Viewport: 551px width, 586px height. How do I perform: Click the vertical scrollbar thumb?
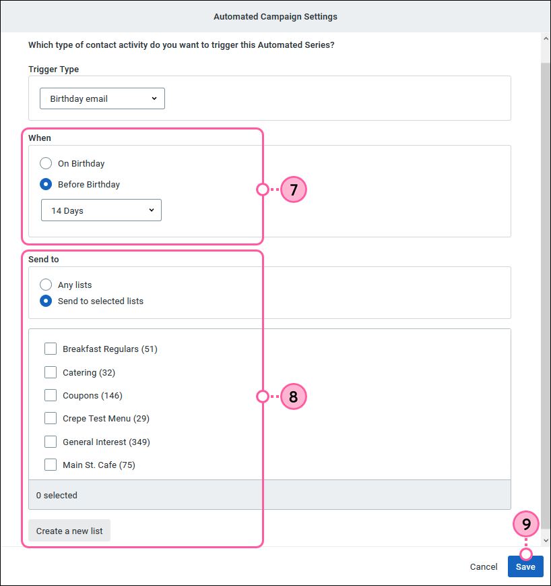pyautogui.click(x=546, y=295)
